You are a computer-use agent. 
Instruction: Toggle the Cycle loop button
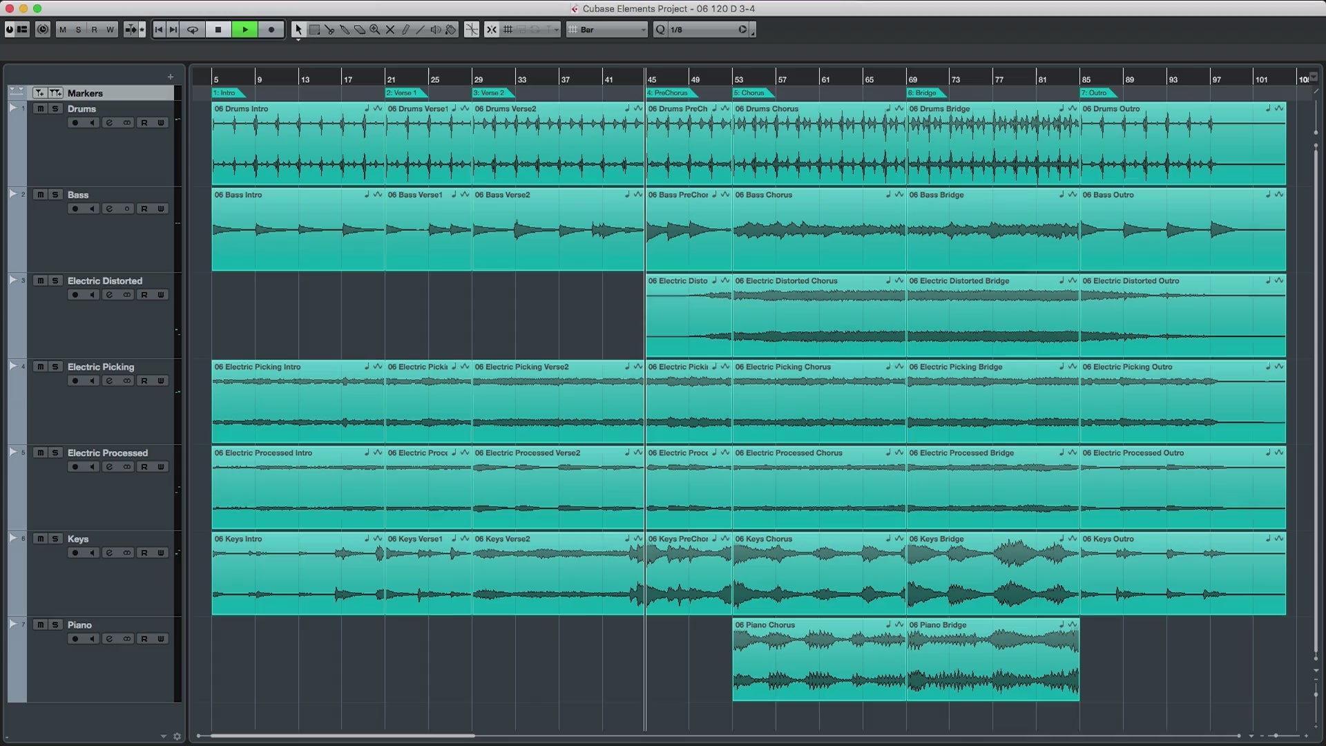pos(193,30)
